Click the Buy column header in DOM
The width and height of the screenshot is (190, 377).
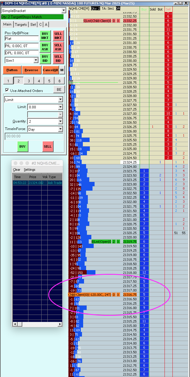point(144,9)
